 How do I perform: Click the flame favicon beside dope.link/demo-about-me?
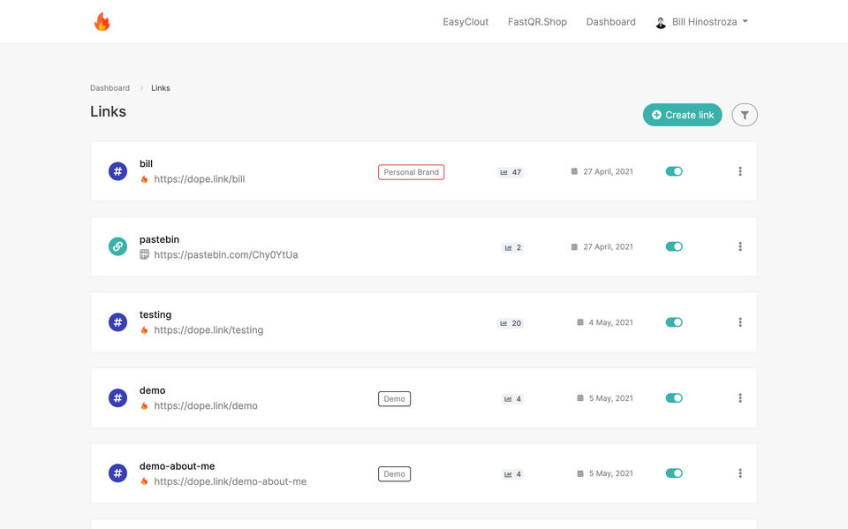pyautogui.click(x=144, y=480)
